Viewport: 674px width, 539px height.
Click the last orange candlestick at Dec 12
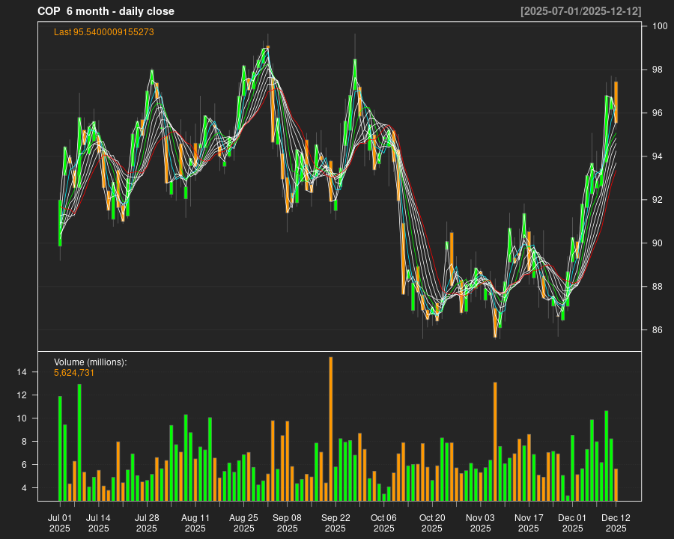click(x=616, y=103)
